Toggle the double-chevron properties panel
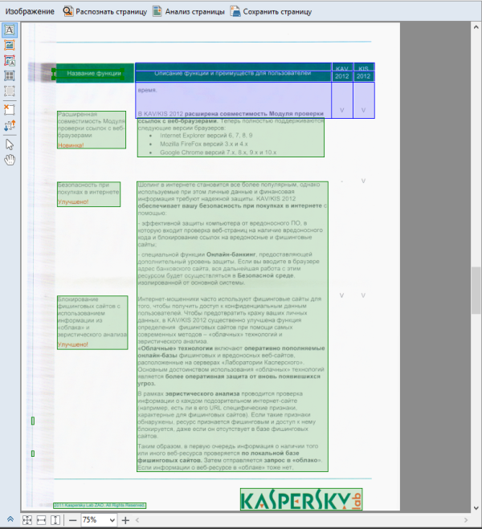Screen dimensions: 482x529 click(x=10, y=519)
